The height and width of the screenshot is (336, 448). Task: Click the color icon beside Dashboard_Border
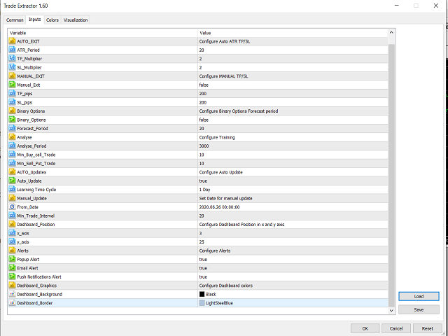point(12,303)
